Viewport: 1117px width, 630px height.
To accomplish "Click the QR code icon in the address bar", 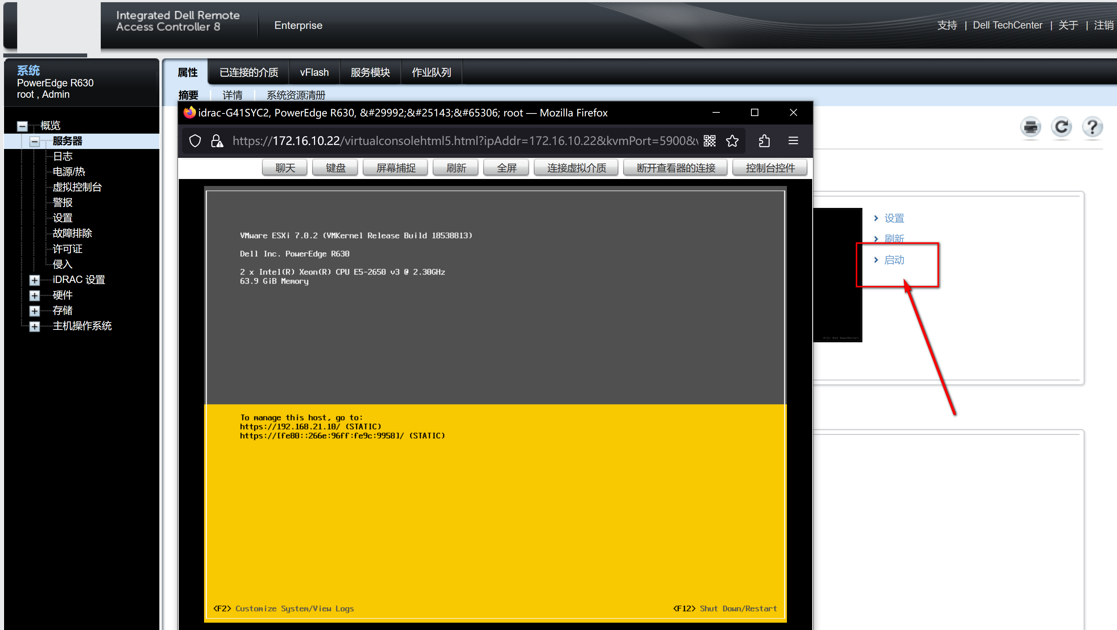I will pos(709,141).
